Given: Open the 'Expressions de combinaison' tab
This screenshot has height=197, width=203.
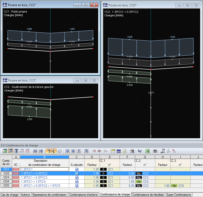Looking at the screenshot, I should coord(49,194).
